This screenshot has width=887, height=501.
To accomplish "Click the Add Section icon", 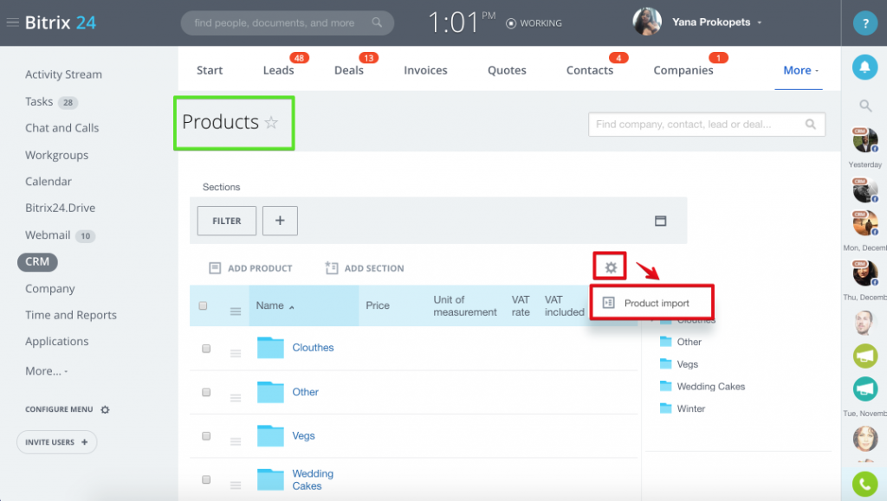I will 332,267.
